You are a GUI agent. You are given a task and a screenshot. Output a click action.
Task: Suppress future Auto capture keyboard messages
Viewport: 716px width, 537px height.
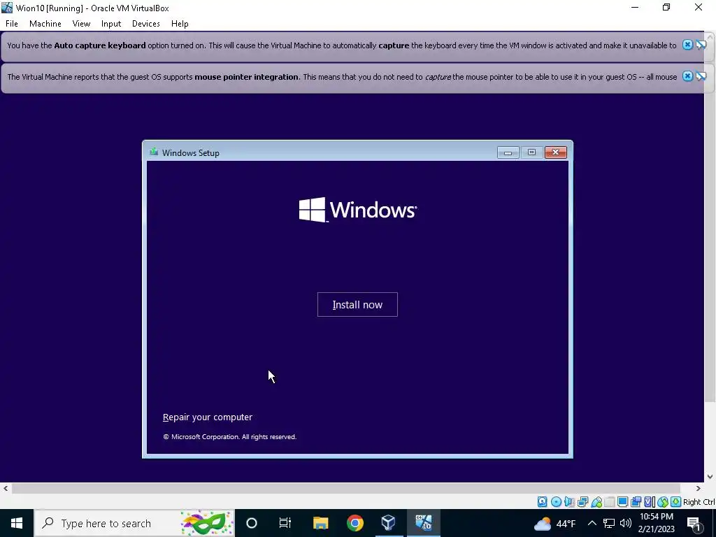click(701, 45)
